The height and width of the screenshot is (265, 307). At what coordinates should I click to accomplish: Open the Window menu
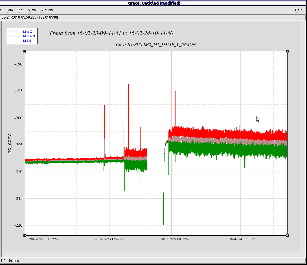click(x=47, y=10)
